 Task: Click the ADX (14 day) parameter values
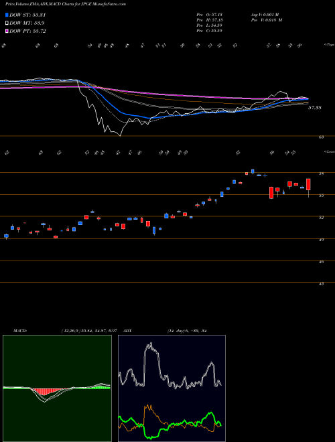click(x=187, y=331)
